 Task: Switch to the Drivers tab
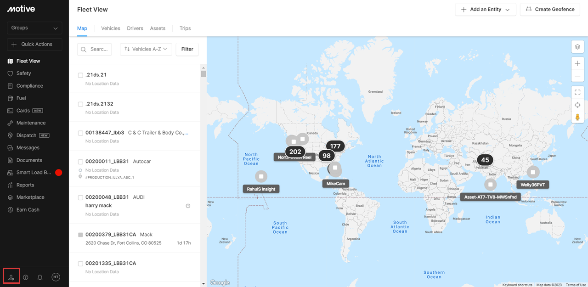pos(135,28)
